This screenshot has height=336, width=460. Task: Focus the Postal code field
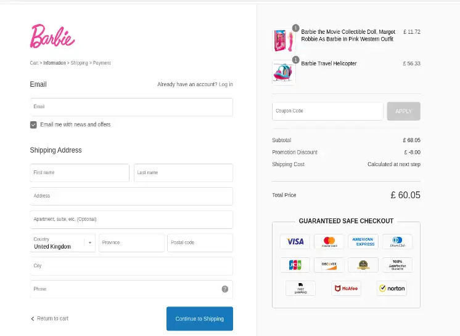pos(200,242)
